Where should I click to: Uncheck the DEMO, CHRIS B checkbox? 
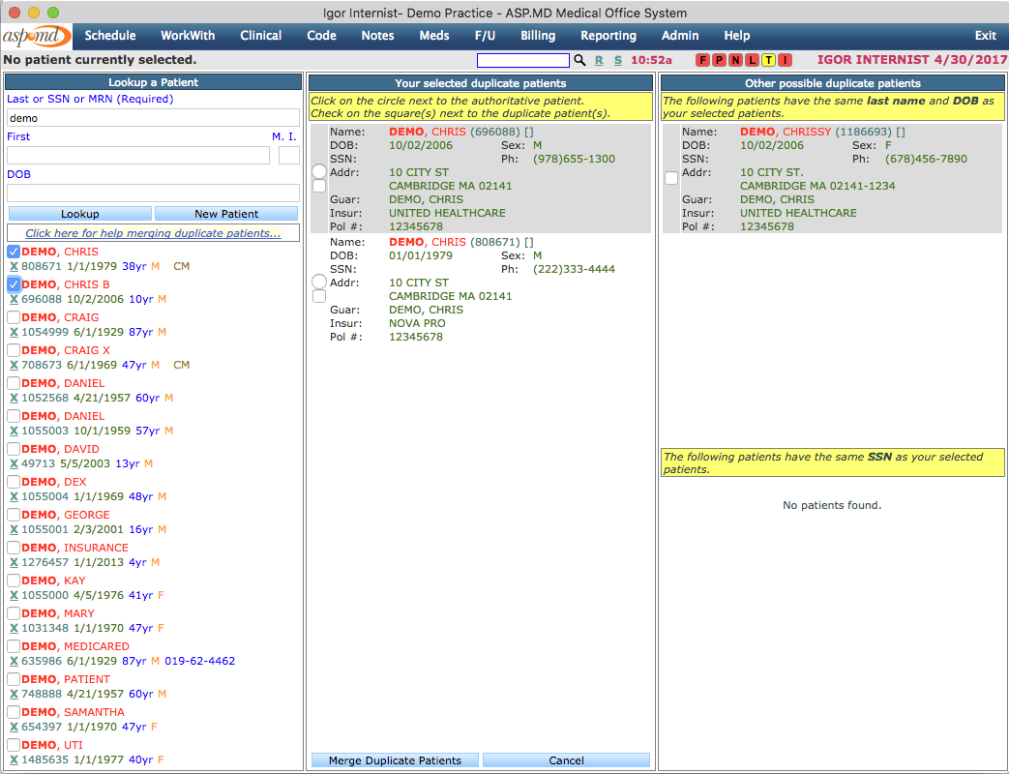14,285
